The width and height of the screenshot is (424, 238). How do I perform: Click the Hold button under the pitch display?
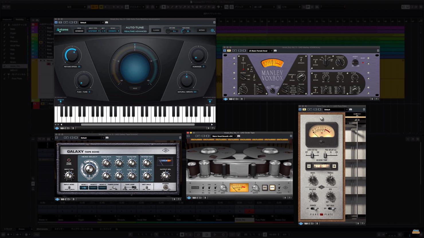pos(135,88)
